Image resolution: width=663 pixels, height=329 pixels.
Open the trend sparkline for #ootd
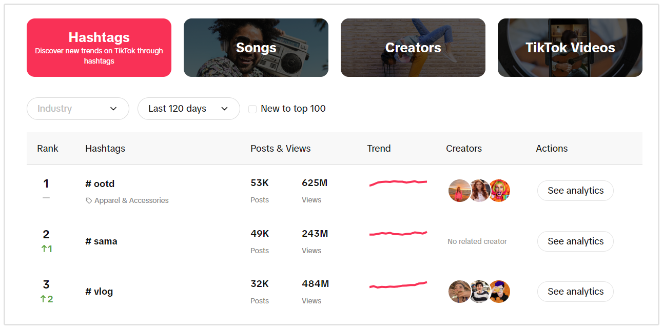pyautogui.click(x=398, y=182)
